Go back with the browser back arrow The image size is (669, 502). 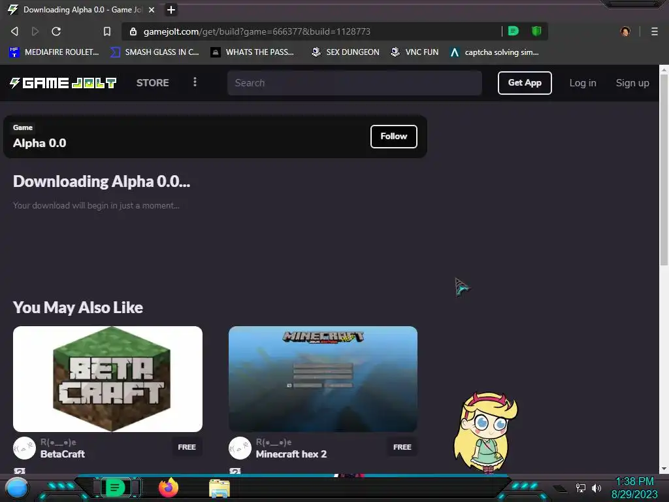pyautogui.click(x=14, y=31)
